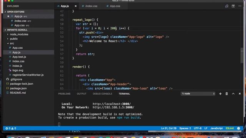Click 'return str;' code line
This screenshot has width=246, height=138.
click(x=85, y=54)
